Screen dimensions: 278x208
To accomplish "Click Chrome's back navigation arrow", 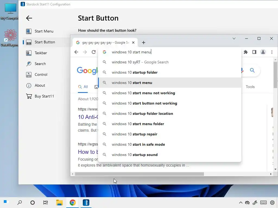I will tap(76, 52).
